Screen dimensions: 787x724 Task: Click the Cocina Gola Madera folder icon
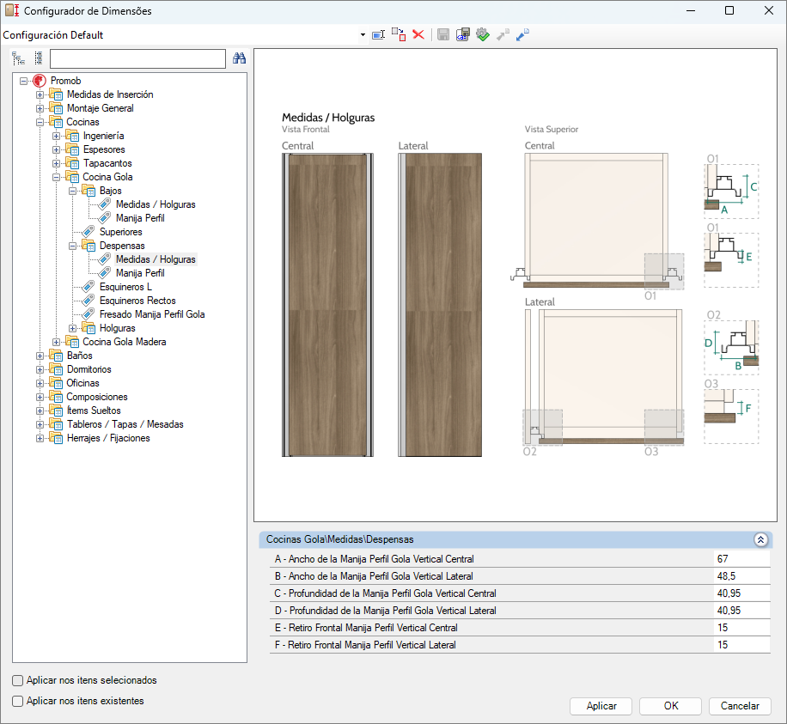(x=72, y=342)
